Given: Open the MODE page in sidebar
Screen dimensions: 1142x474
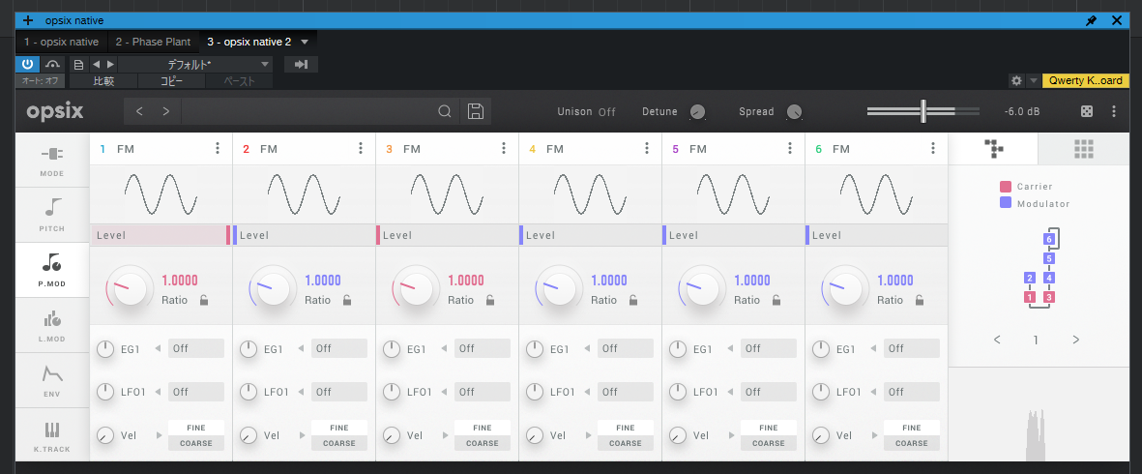Looking at the screenshot, I should pyautogui.click(x=52, y=161).
